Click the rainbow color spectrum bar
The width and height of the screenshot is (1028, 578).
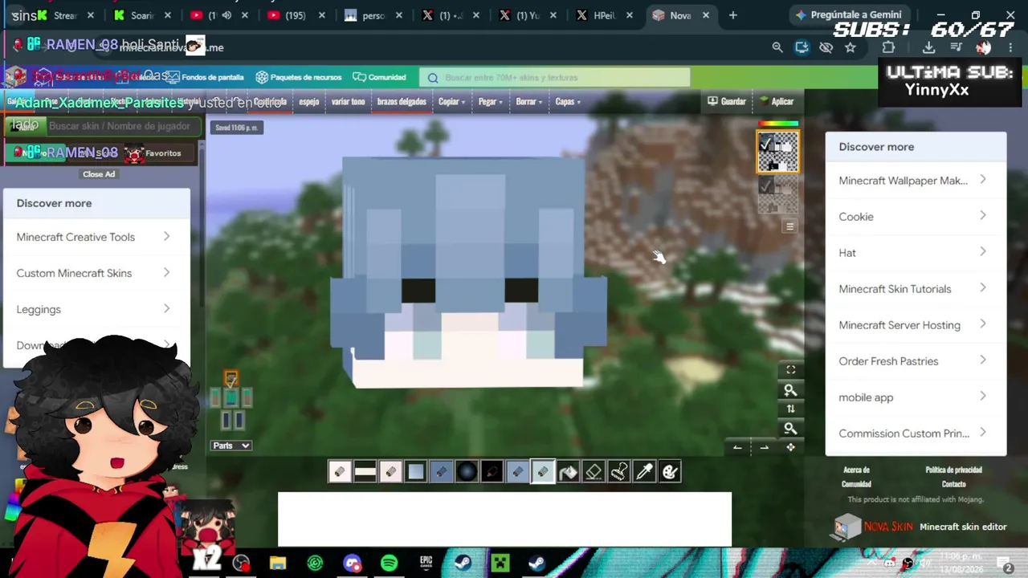pyautogui.click(x=778, y=124)
